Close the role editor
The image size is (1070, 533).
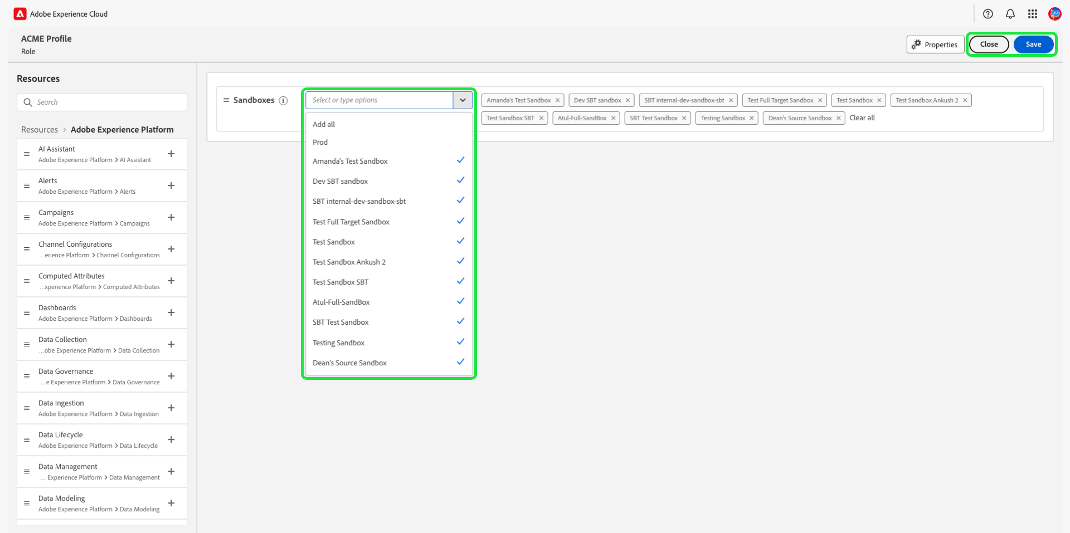pos(989,45)
